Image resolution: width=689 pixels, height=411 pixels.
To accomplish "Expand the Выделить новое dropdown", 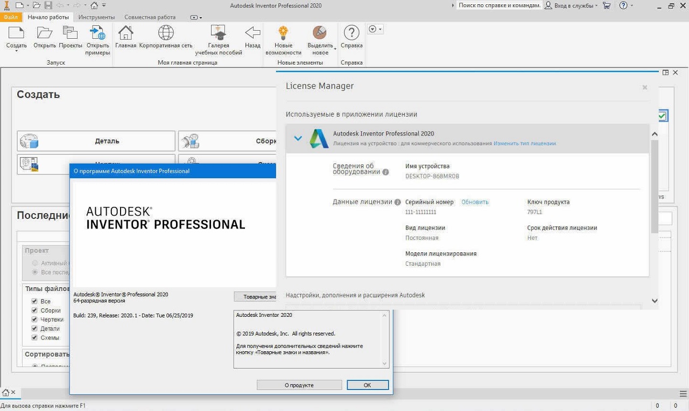I will coord(335,49).
